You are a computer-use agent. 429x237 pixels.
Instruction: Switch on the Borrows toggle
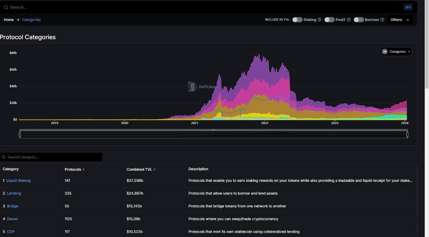pos(359,20)
